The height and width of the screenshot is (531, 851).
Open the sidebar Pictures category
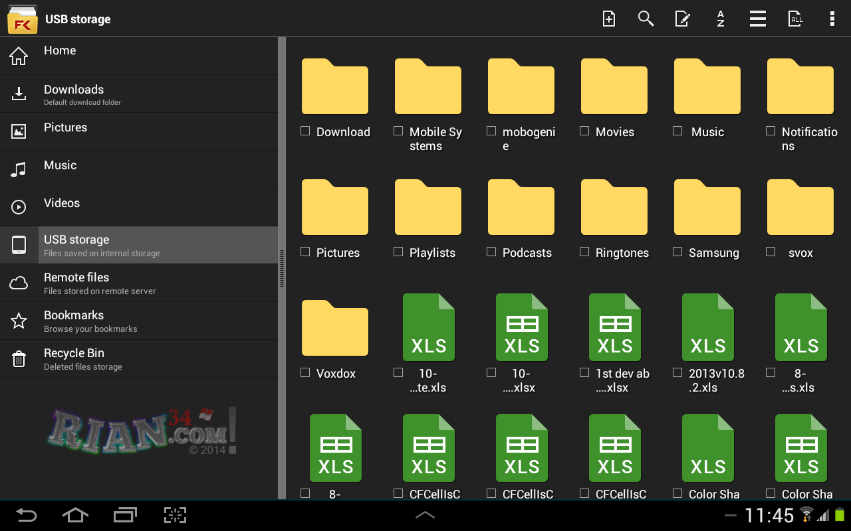139,131
